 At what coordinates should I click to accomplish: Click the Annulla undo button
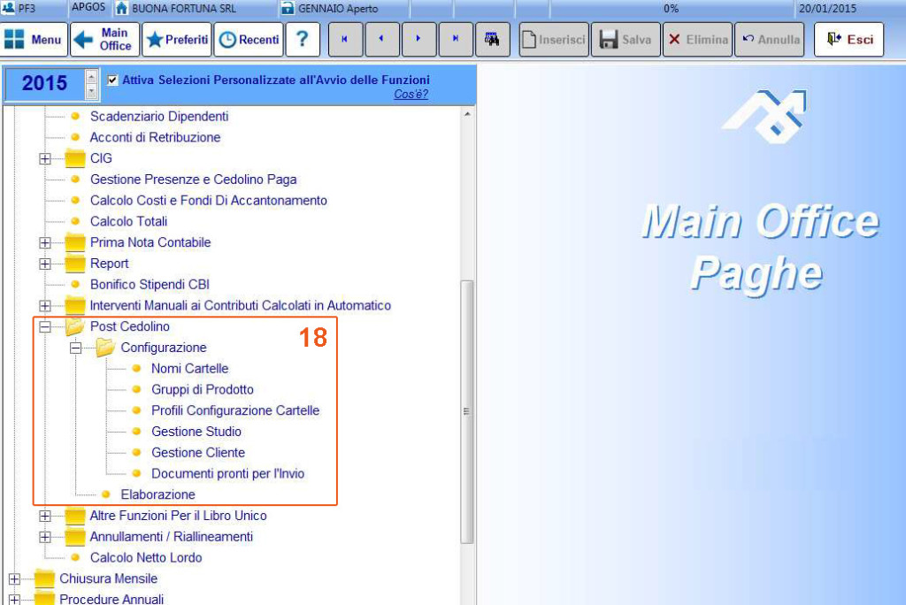click(x=769, y=39)
